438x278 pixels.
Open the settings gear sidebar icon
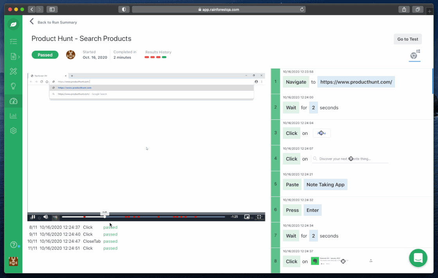click(13, 131)
